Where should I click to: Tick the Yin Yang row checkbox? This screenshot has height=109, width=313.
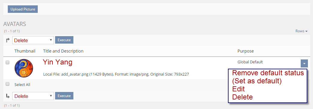point(7,62)
